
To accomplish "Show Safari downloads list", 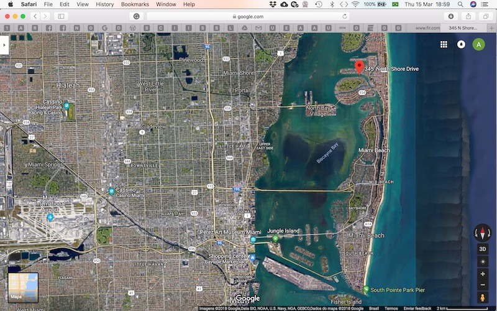I will [451, 16].
